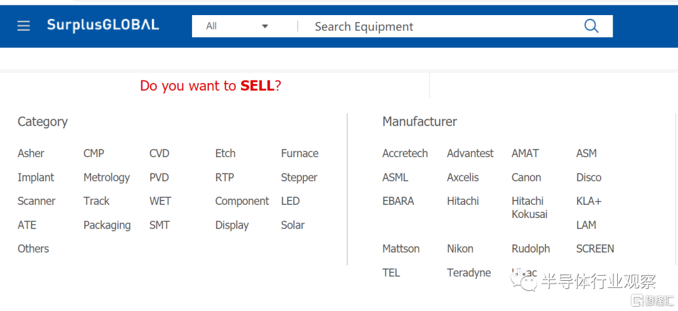Click the SurplusGLOBAL logo
This screenshot has width=678, height=311.
(x=103, y=25)
